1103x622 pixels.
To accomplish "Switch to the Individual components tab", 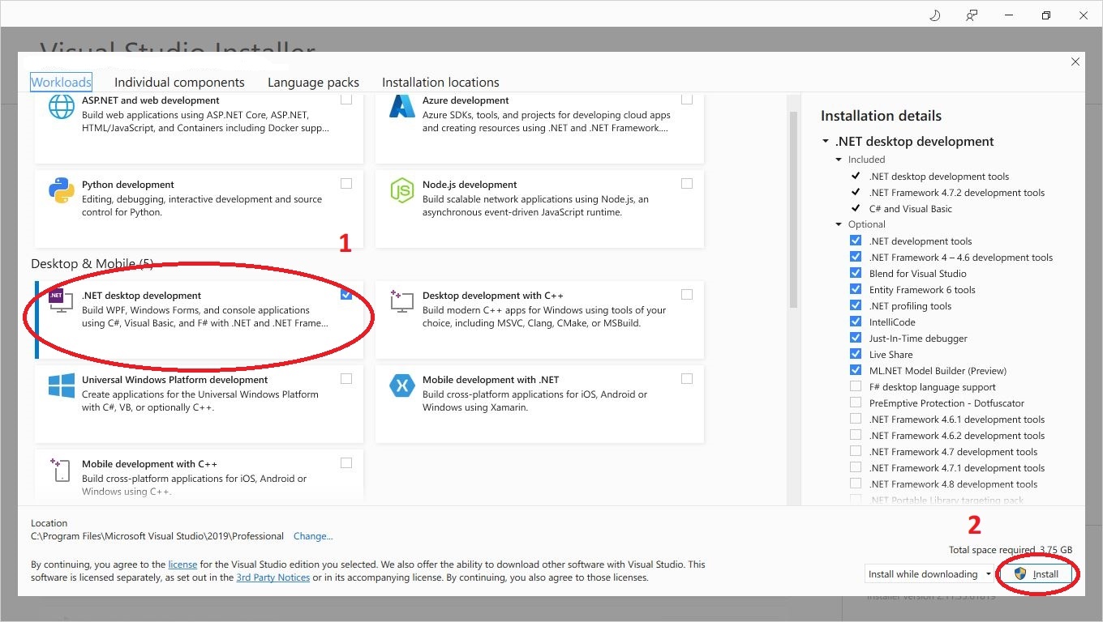I will coord(179,82).
